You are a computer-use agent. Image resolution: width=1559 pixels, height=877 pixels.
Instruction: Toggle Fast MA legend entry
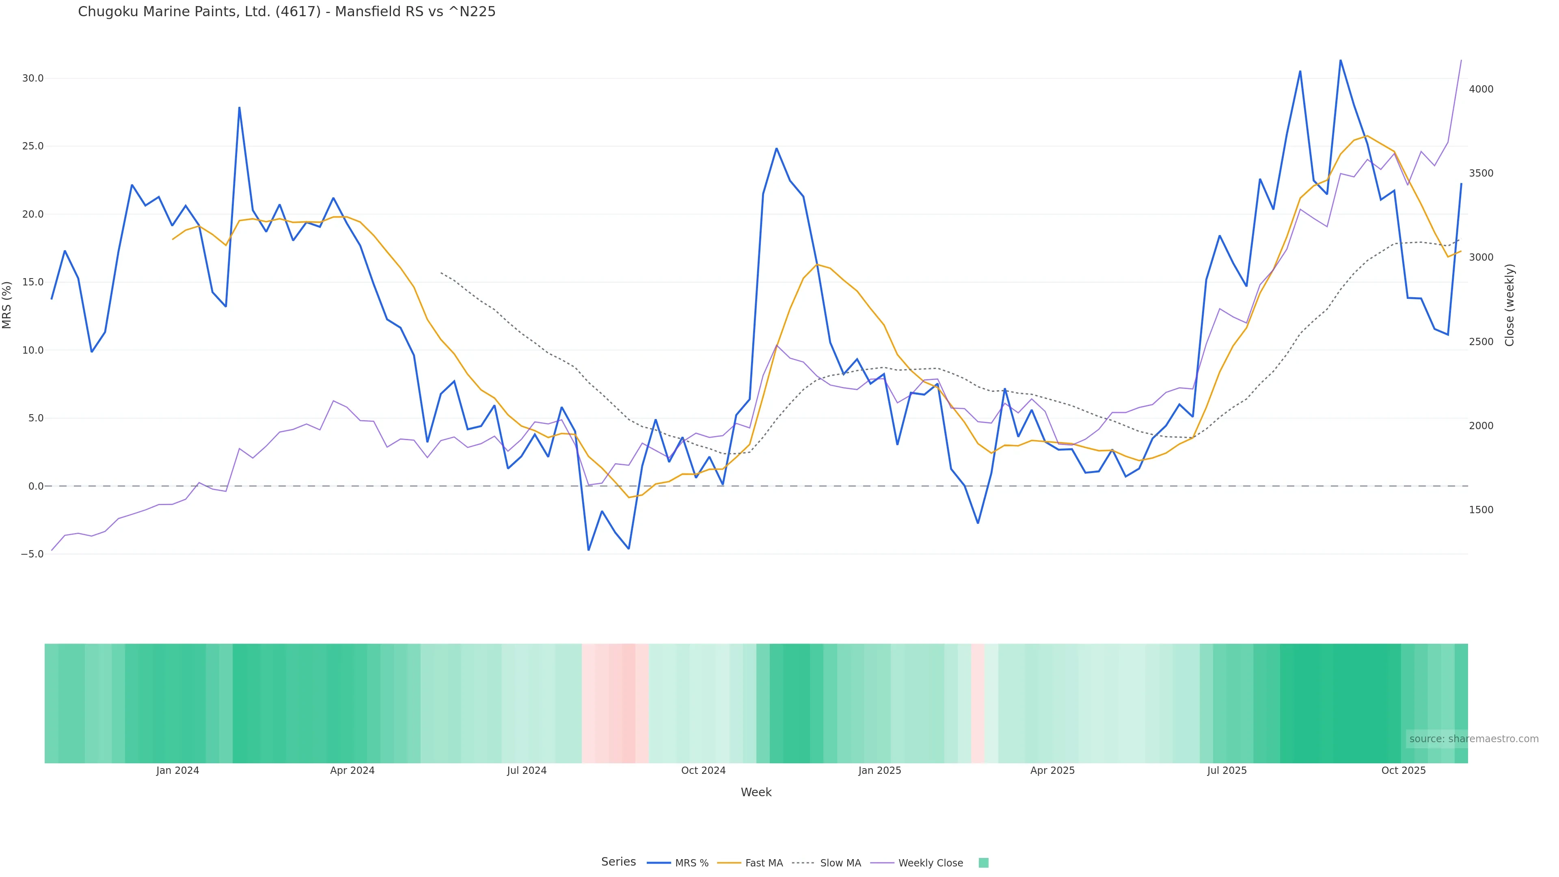(x=764, y=863)
